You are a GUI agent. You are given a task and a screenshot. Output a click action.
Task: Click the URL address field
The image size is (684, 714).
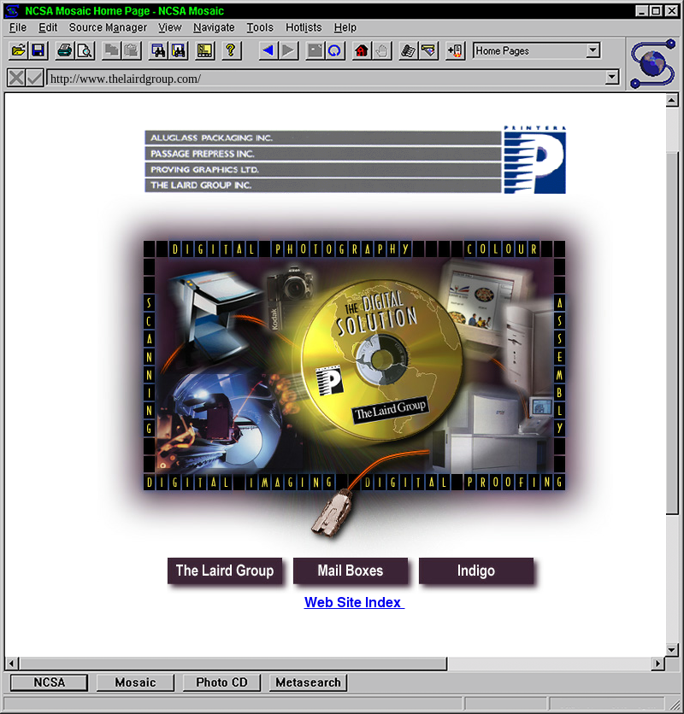325,79
